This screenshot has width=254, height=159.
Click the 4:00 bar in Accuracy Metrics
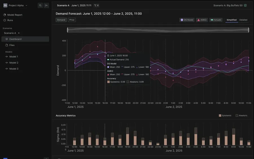point(196,136)
